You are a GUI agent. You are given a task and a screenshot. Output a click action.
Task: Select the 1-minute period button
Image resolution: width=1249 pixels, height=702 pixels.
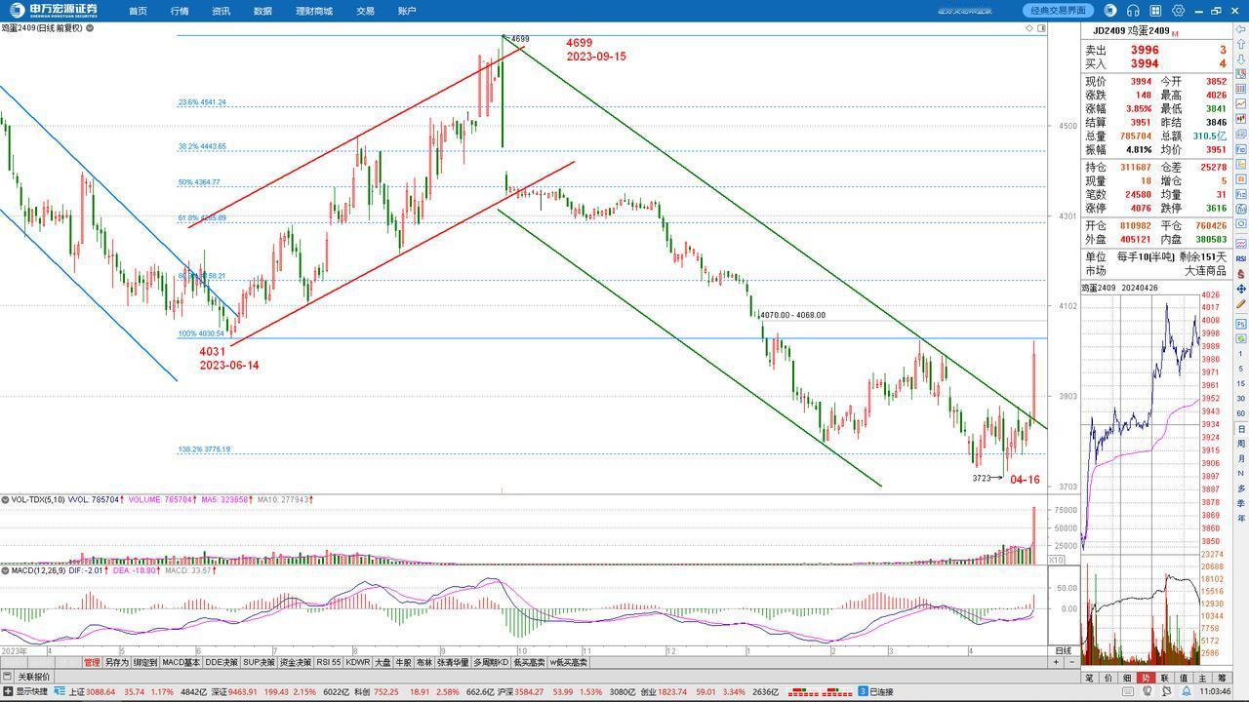click(x=1240, y=353)
